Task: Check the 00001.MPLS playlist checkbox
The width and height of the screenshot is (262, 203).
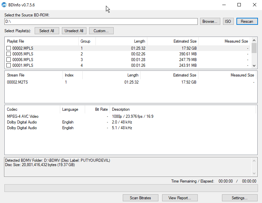Action: 8,65
